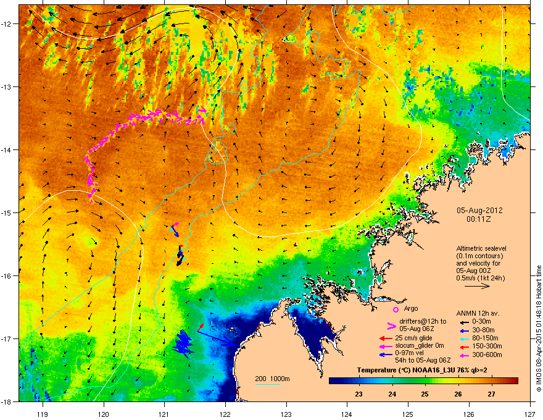Click the magenta slocum_glider 0m arrow symbol
Viewport: 543px width, 420px height.
[x=385, y=346]
